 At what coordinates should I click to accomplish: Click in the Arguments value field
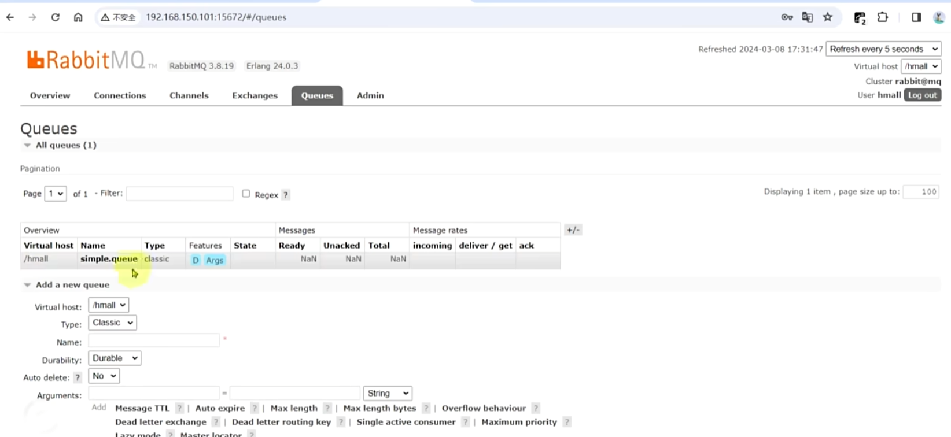[295, 394]
